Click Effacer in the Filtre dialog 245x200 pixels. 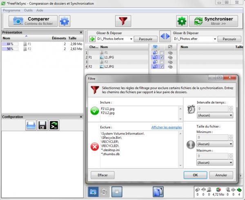click(x=102, y=175)
